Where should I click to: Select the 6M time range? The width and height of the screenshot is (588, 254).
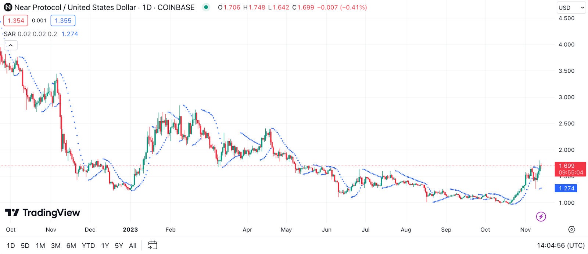71,246
